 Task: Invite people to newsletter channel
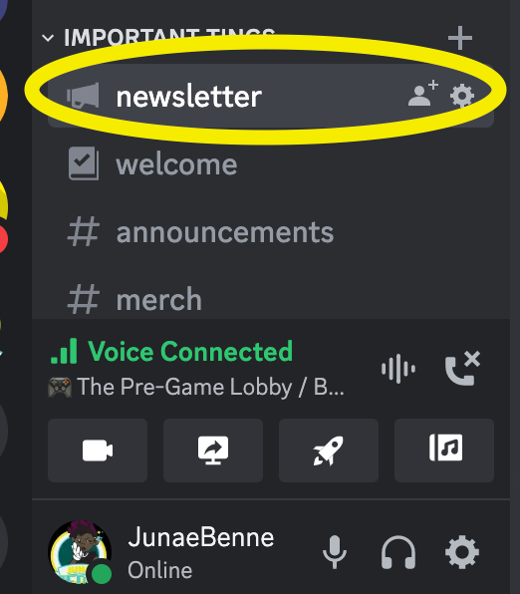(423, 94)
